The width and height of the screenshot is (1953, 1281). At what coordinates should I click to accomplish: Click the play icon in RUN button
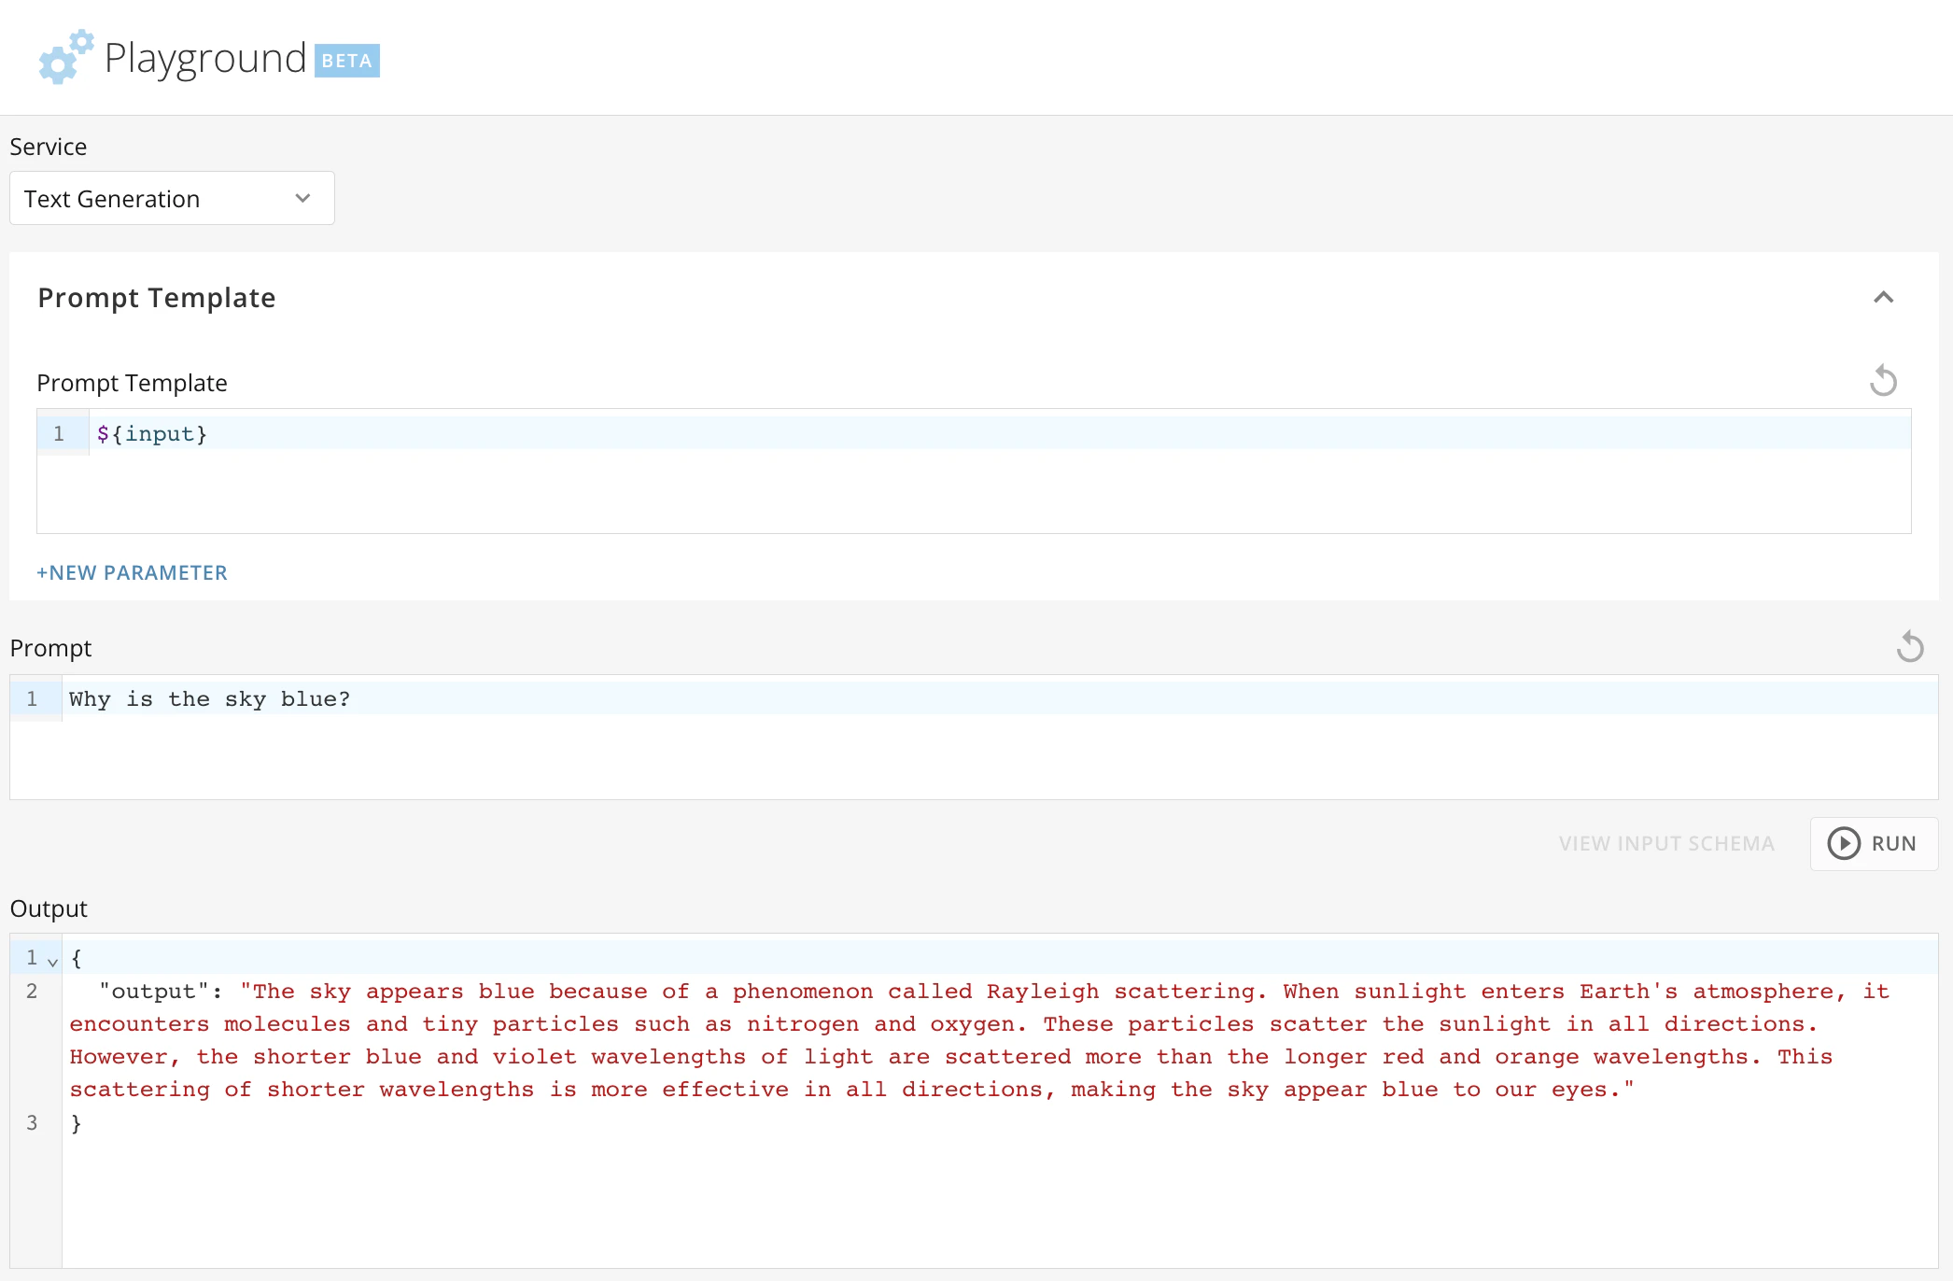click(x=1844, y=843)
